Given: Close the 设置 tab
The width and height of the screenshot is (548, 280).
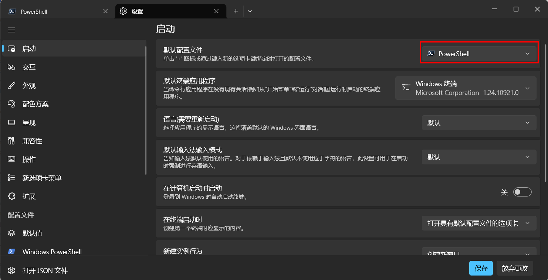Looking at the screenshot, I should coord(216,11).
